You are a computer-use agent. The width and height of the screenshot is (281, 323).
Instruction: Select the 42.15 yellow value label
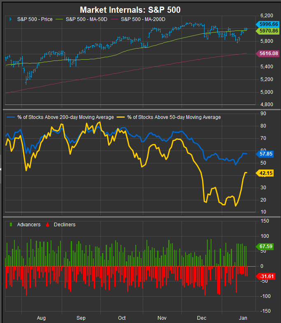click(x=265, y=173)
